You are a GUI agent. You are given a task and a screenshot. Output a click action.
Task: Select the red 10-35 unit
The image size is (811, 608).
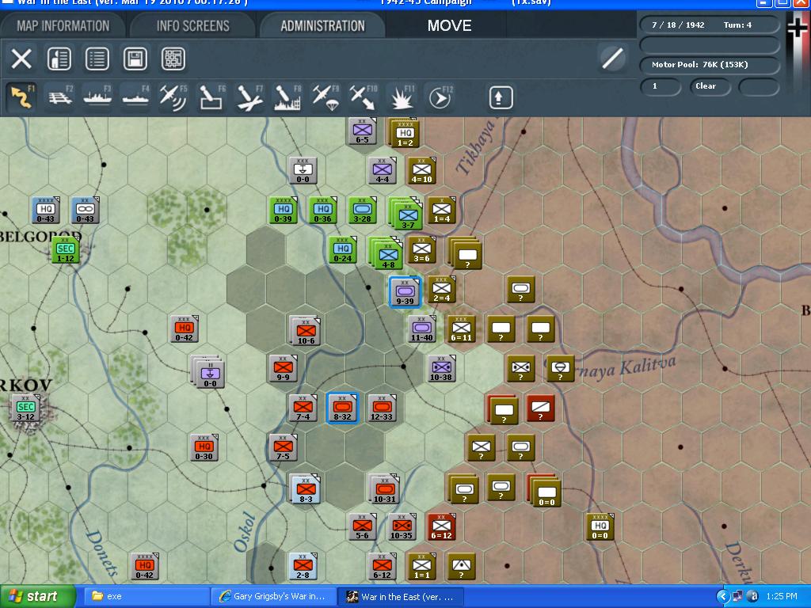click(x=402, y=526)
